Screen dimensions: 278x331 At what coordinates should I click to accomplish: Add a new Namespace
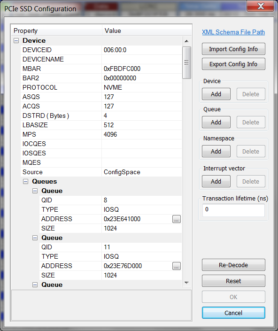(x=216, y=151)
